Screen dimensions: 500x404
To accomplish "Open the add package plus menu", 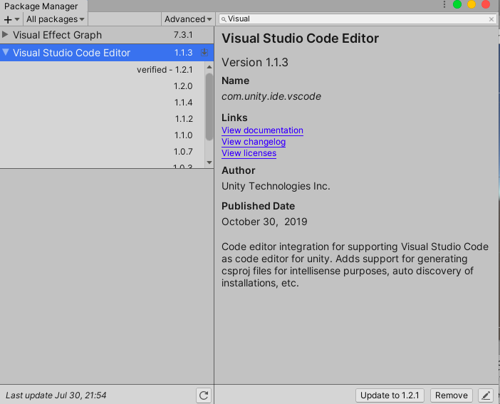I will [x=11, y=19].
